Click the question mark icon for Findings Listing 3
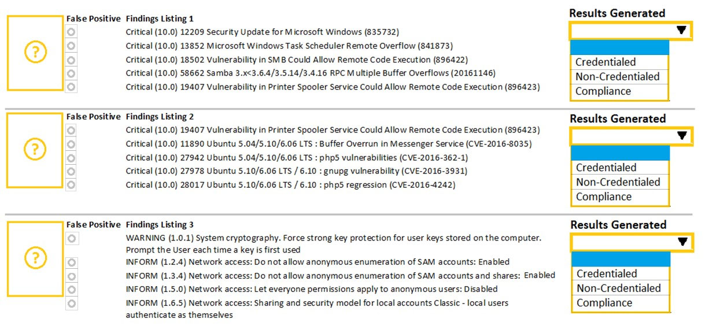Screen dimensions: 705x326 [35, 257]
